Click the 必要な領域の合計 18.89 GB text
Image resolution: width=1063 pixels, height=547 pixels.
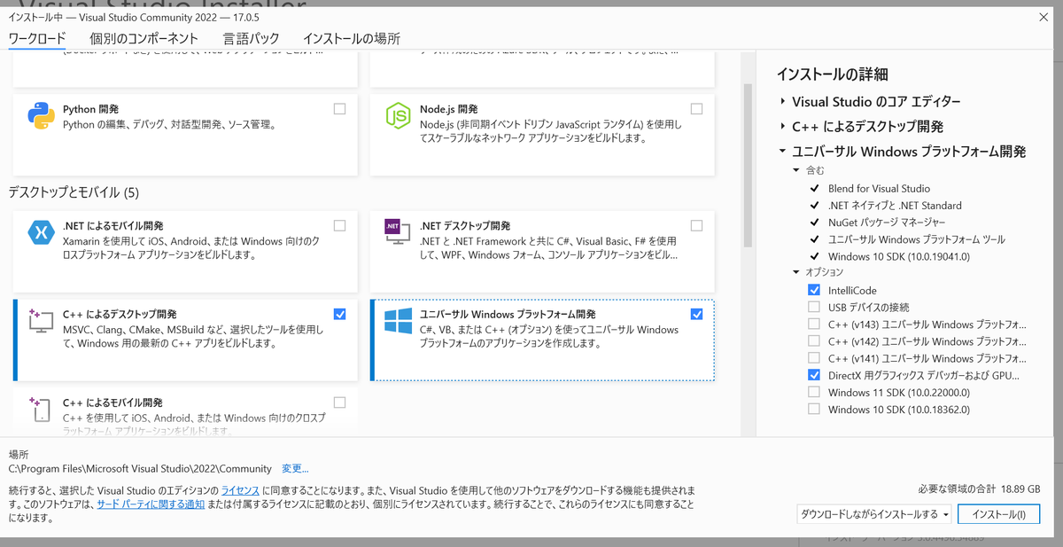[x=979, y=488]
